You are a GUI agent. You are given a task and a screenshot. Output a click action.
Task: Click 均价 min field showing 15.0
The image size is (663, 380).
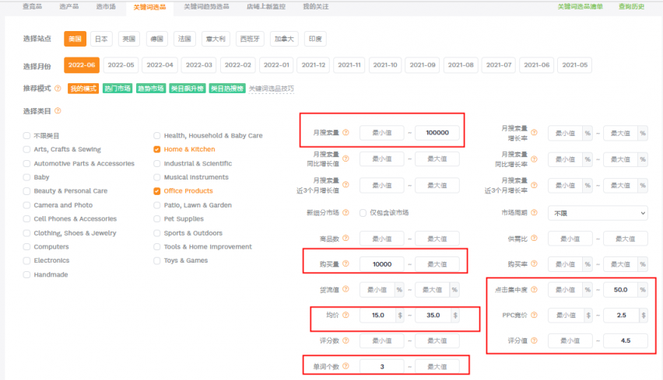pos(378,315)
